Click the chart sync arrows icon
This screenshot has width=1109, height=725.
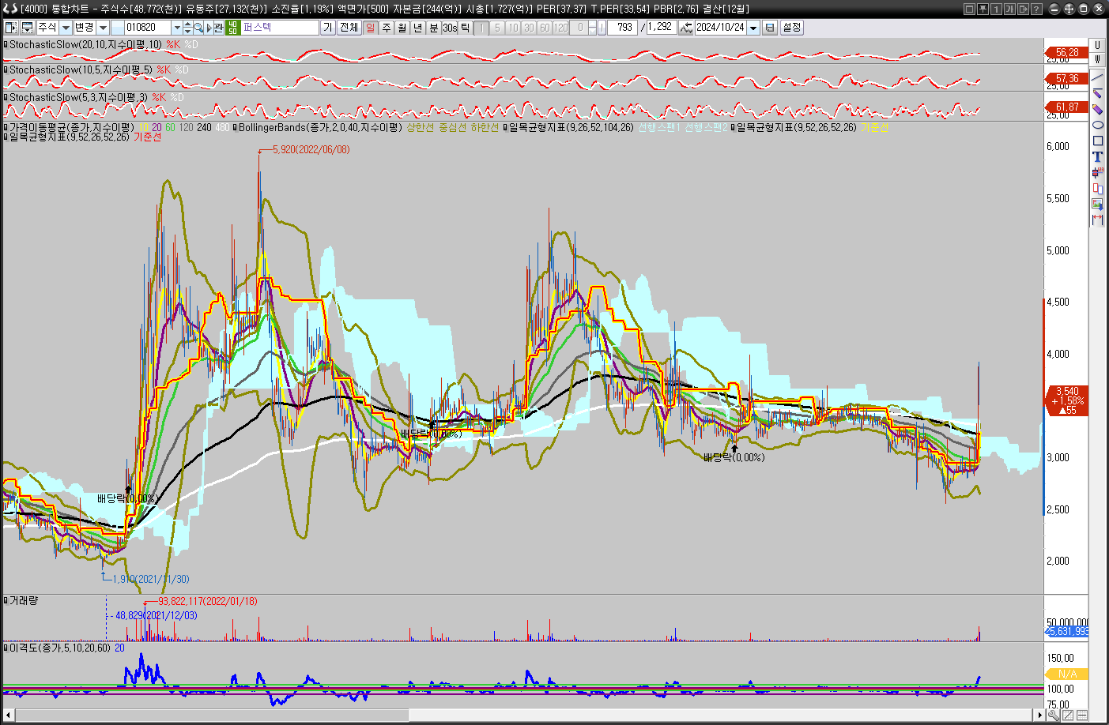point(686,28)
